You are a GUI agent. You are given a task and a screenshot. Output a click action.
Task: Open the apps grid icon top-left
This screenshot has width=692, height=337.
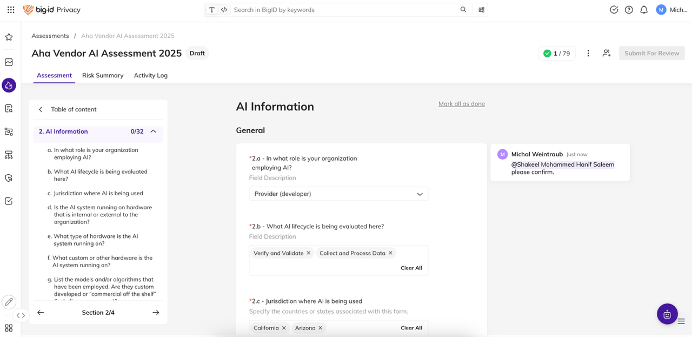pos(11,9)
